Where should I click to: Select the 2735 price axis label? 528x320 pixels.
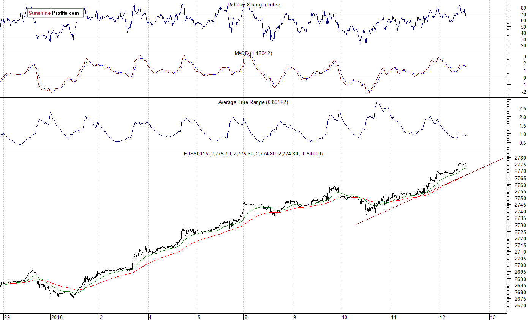coord(520,218)
